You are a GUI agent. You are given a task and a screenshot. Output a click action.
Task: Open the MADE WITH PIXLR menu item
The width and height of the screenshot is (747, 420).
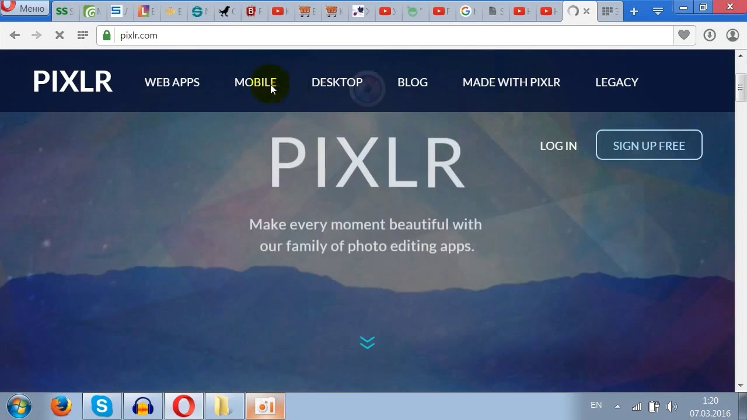tap(511, 82)
